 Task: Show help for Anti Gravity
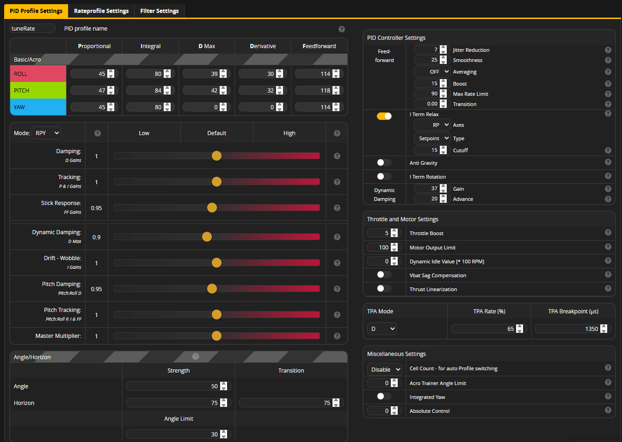pyautogui.click(x=608, y=162)
